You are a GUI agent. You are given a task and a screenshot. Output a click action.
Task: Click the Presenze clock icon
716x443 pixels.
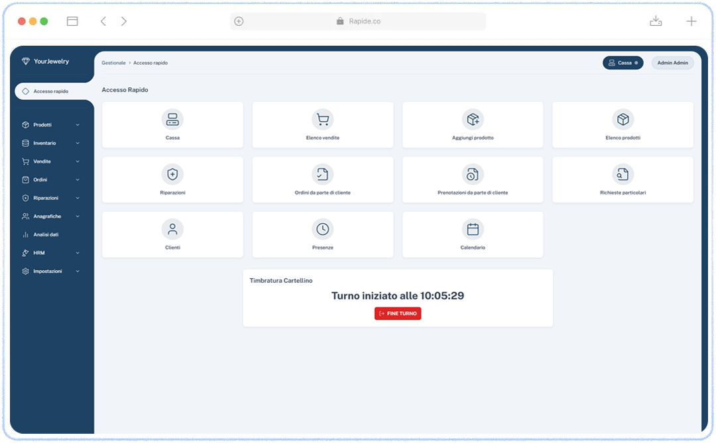323,228
